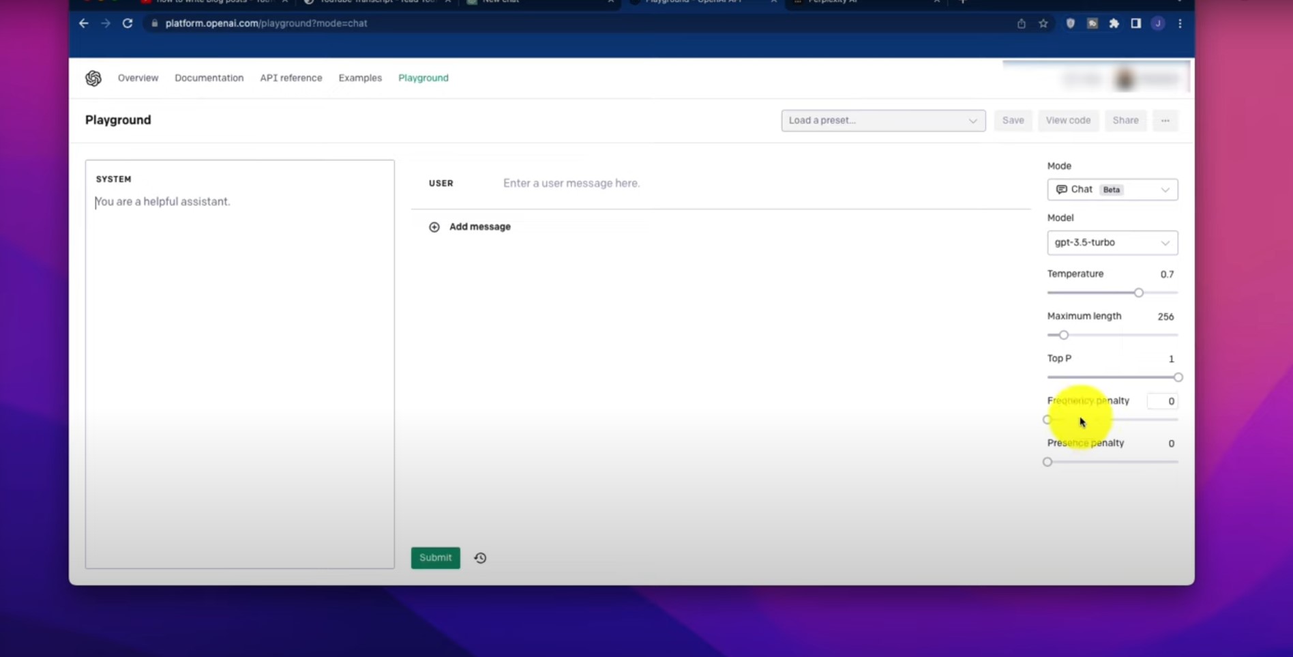Click the browser forward arrow

(106, 23)
